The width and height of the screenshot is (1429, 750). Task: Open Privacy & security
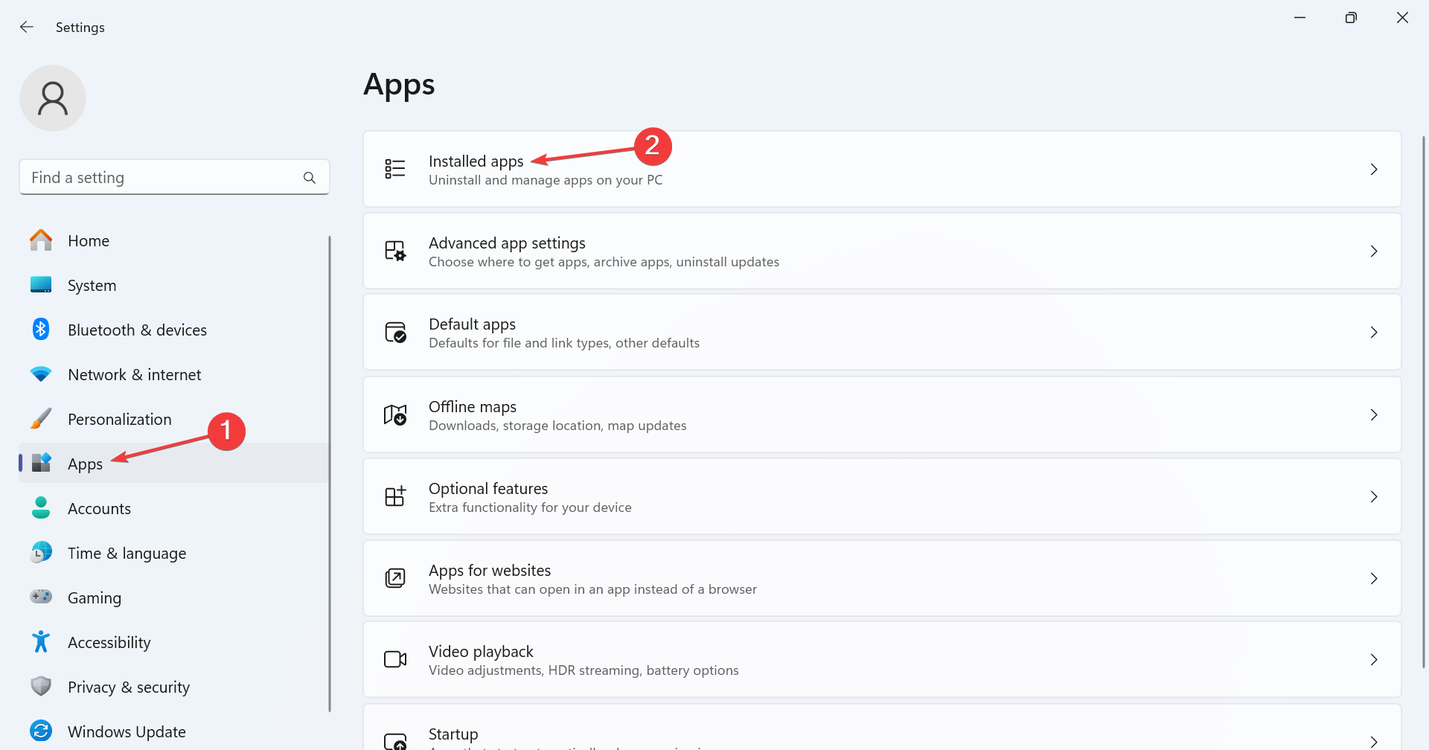[x=173, y=687]
